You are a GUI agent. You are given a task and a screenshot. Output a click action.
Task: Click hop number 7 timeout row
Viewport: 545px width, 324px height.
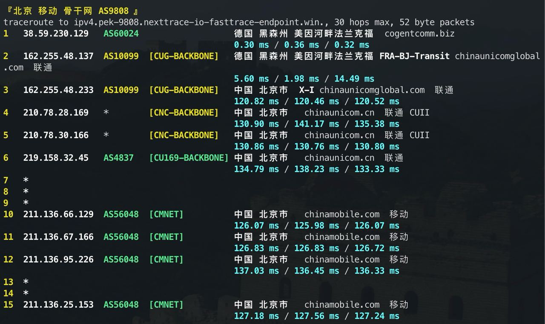(16, 180)
